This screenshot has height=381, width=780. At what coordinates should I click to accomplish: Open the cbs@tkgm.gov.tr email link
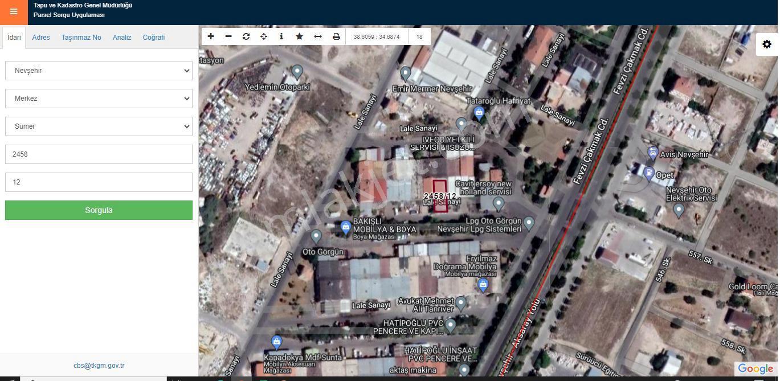pyautogui.click(x=99, y=366)
